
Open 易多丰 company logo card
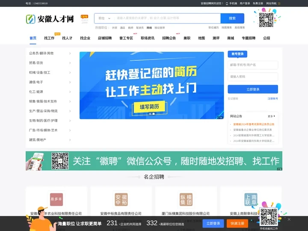(56, 199)
